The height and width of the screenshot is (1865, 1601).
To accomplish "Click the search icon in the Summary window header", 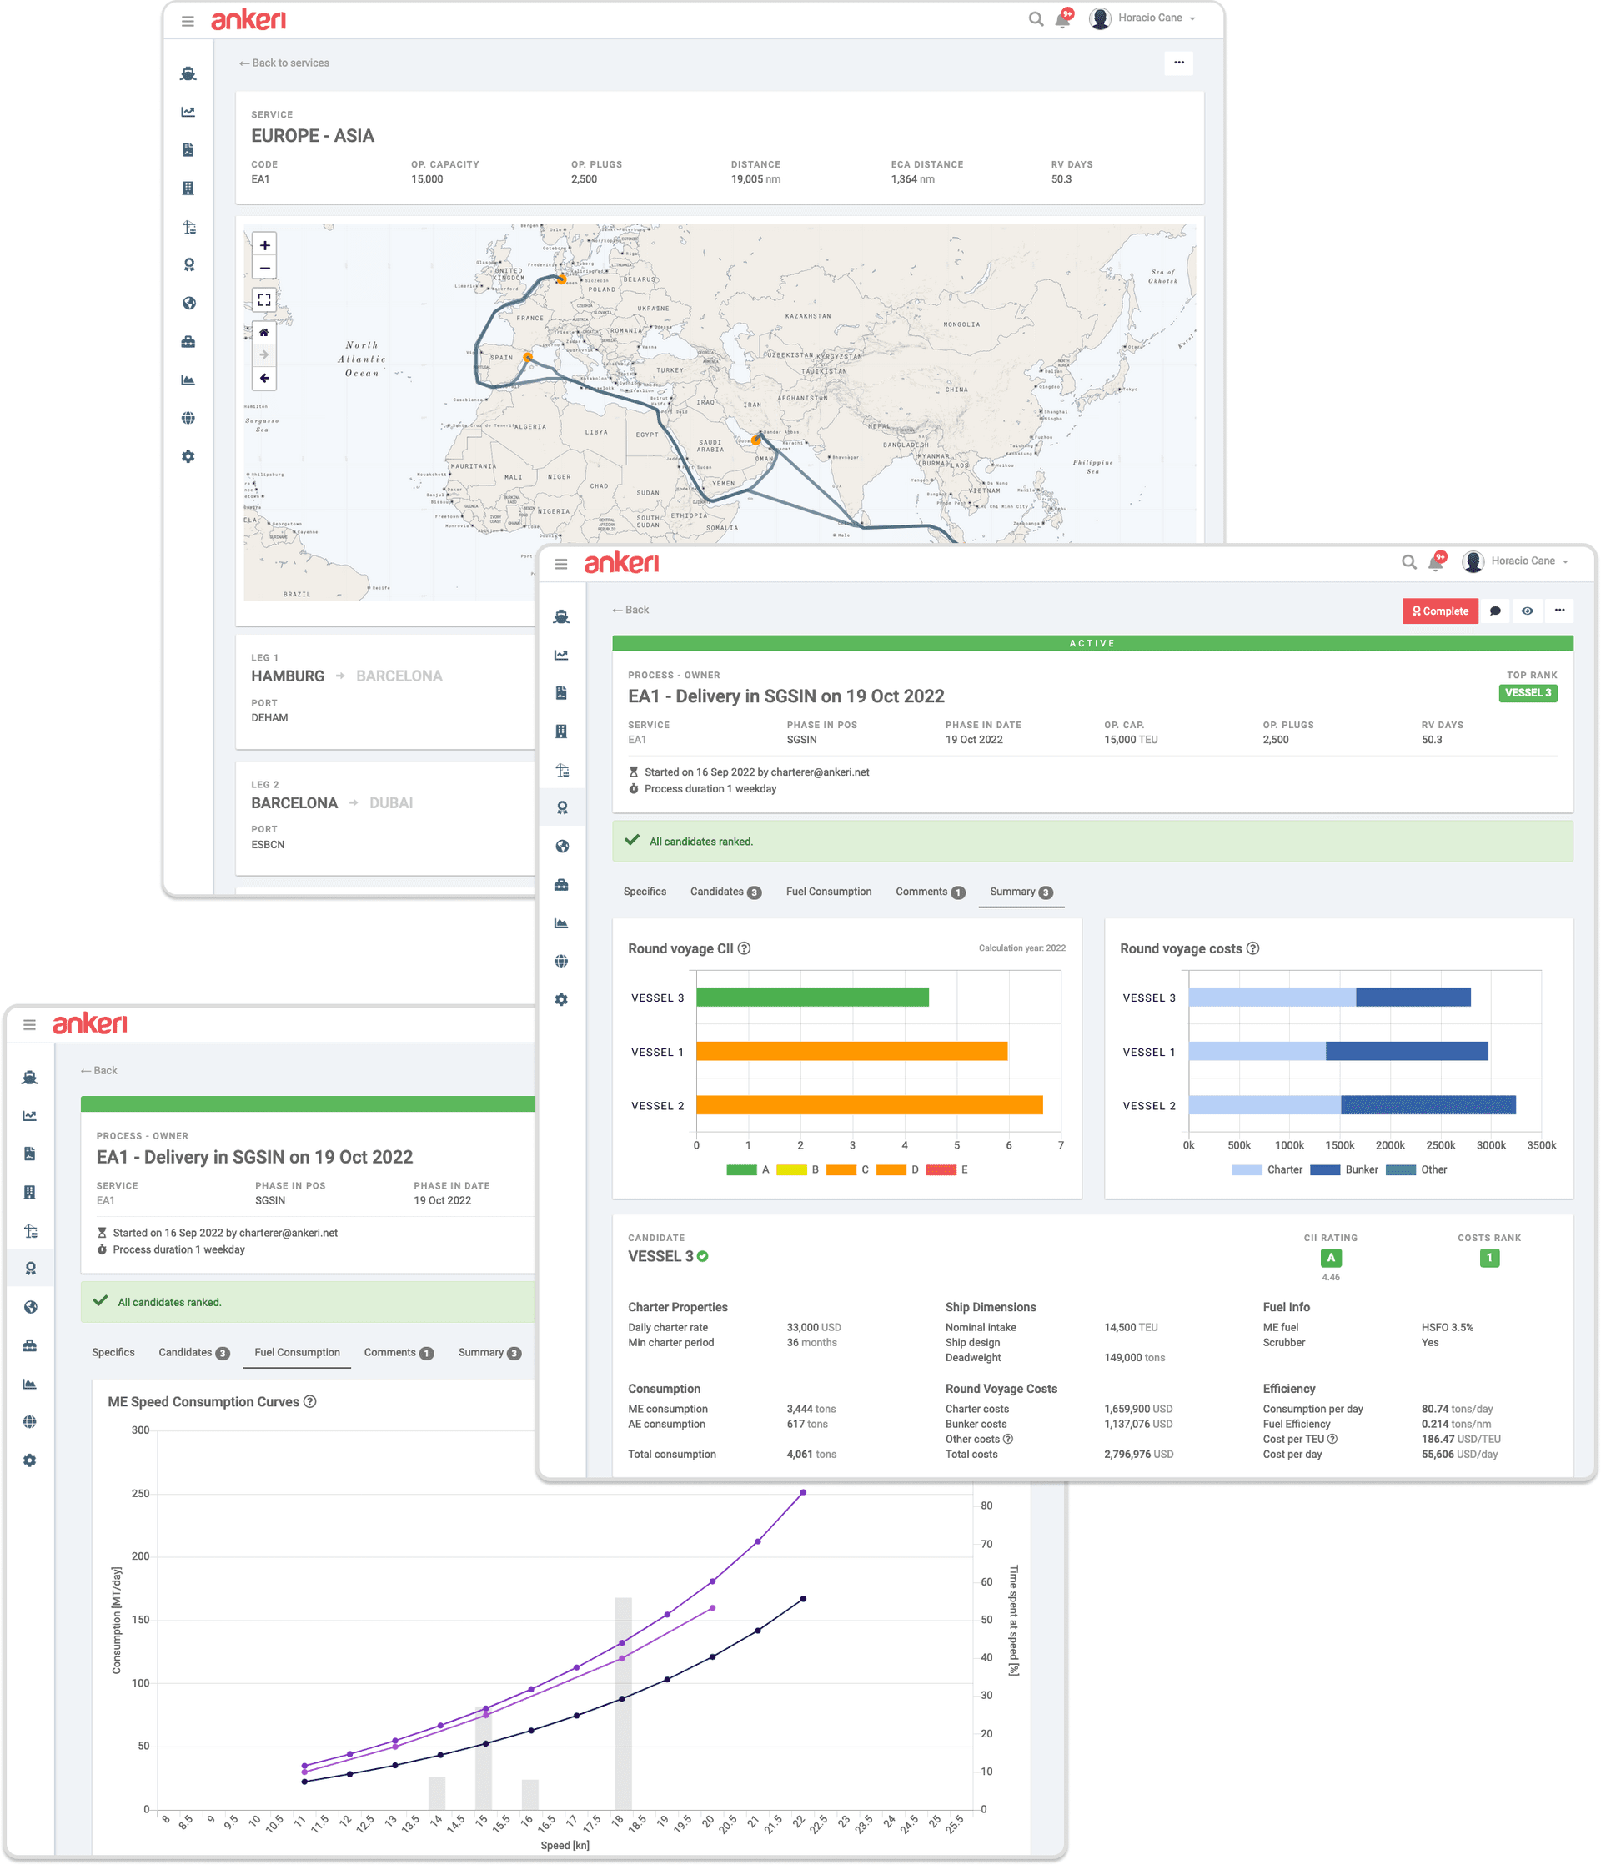I will tap(1409, 562).
